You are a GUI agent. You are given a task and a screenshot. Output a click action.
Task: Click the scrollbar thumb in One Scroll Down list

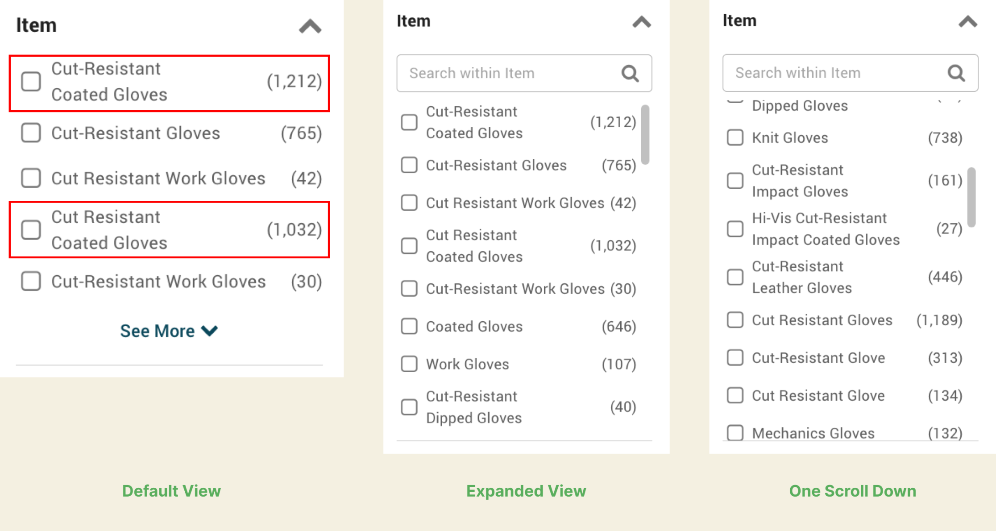(971, 197)
